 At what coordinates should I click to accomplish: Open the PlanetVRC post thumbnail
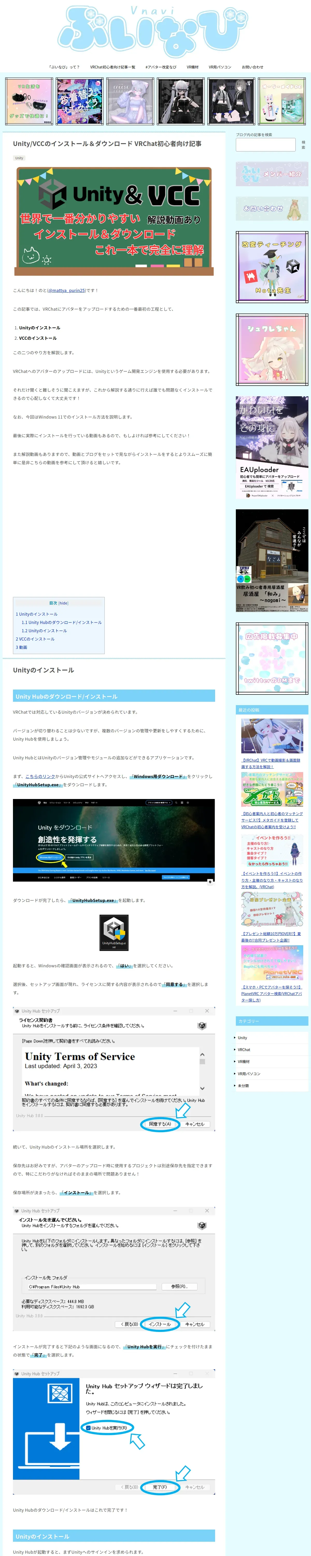[272, 963]
